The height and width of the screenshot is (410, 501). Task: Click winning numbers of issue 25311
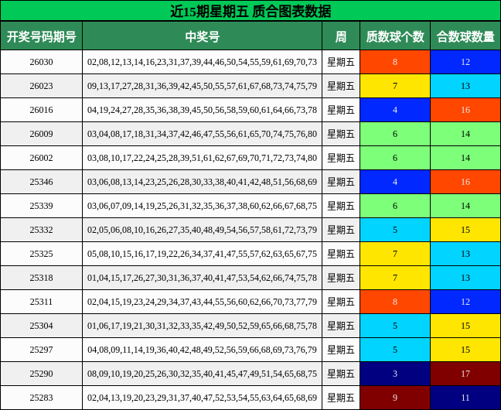click(203, 302)
